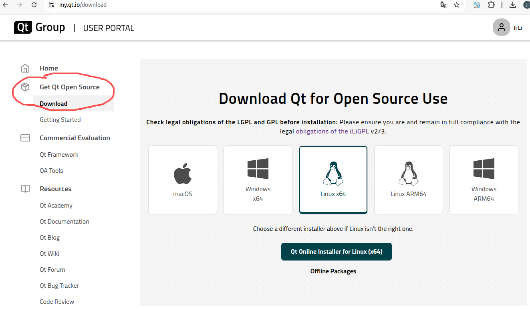Open Qt Documentation link

[64, 221]
